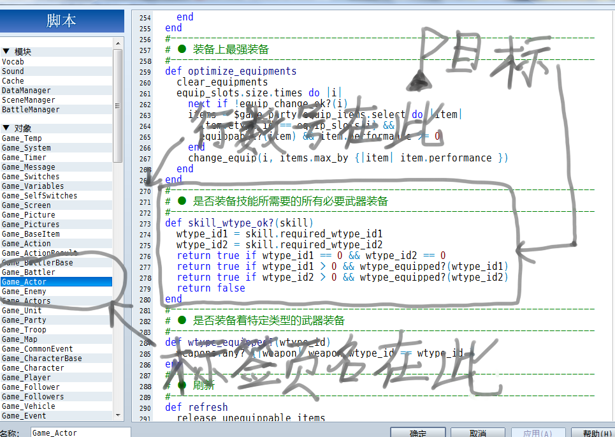Click line 260 clear_equipments
The width and height of the screenshot is (615, 437).
pos(222,82)
